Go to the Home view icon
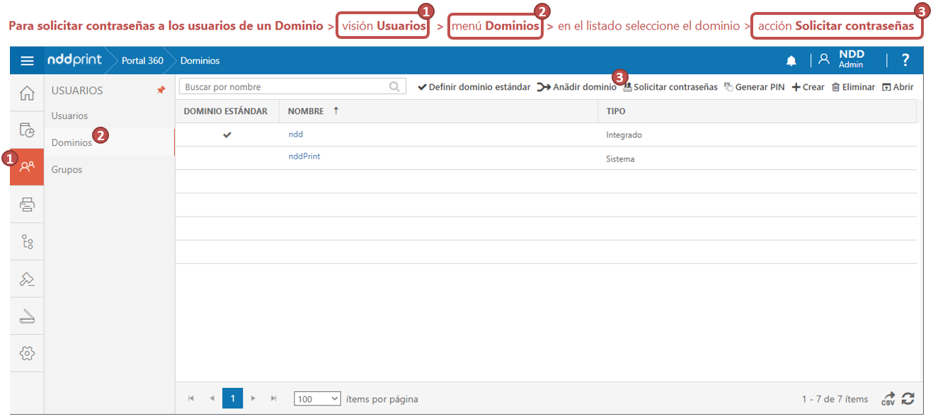The width and height of the screenshot is (933, 419). pos(27,93)
